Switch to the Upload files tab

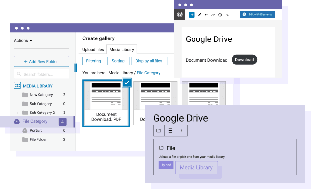pos(93,49)
